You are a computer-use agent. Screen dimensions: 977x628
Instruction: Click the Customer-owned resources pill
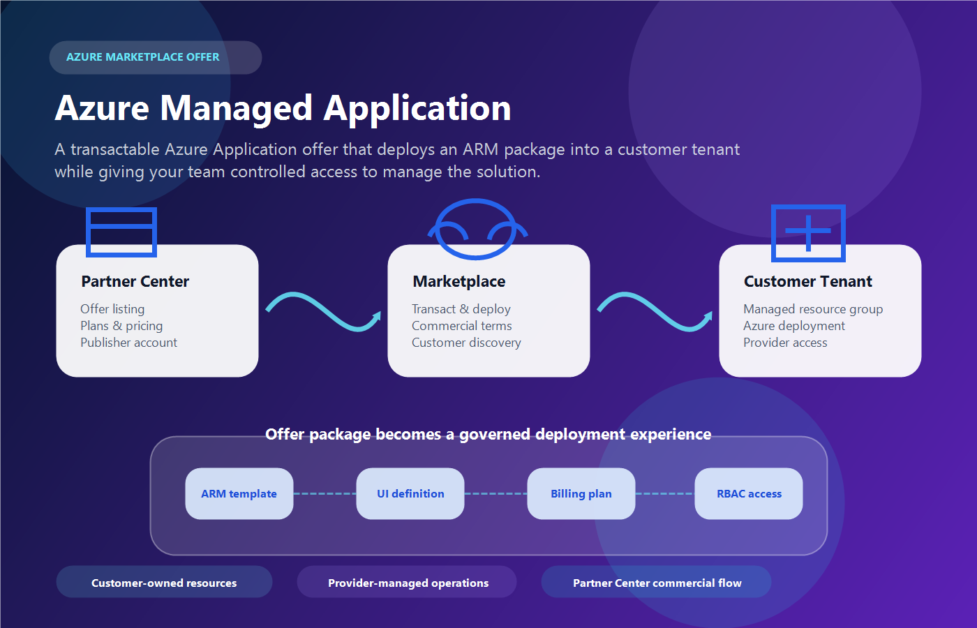coord(164,582)
